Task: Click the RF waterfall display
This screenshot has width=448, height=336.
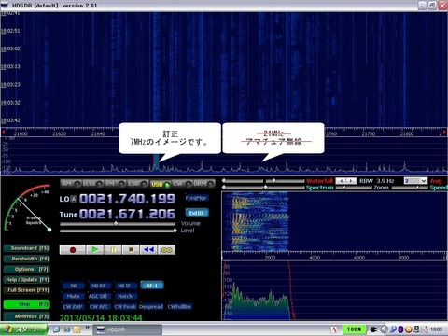Action: 224,69
